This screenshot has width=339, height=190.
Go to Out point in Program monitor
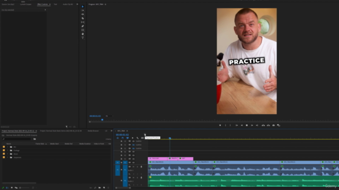(x=257, y=125)
